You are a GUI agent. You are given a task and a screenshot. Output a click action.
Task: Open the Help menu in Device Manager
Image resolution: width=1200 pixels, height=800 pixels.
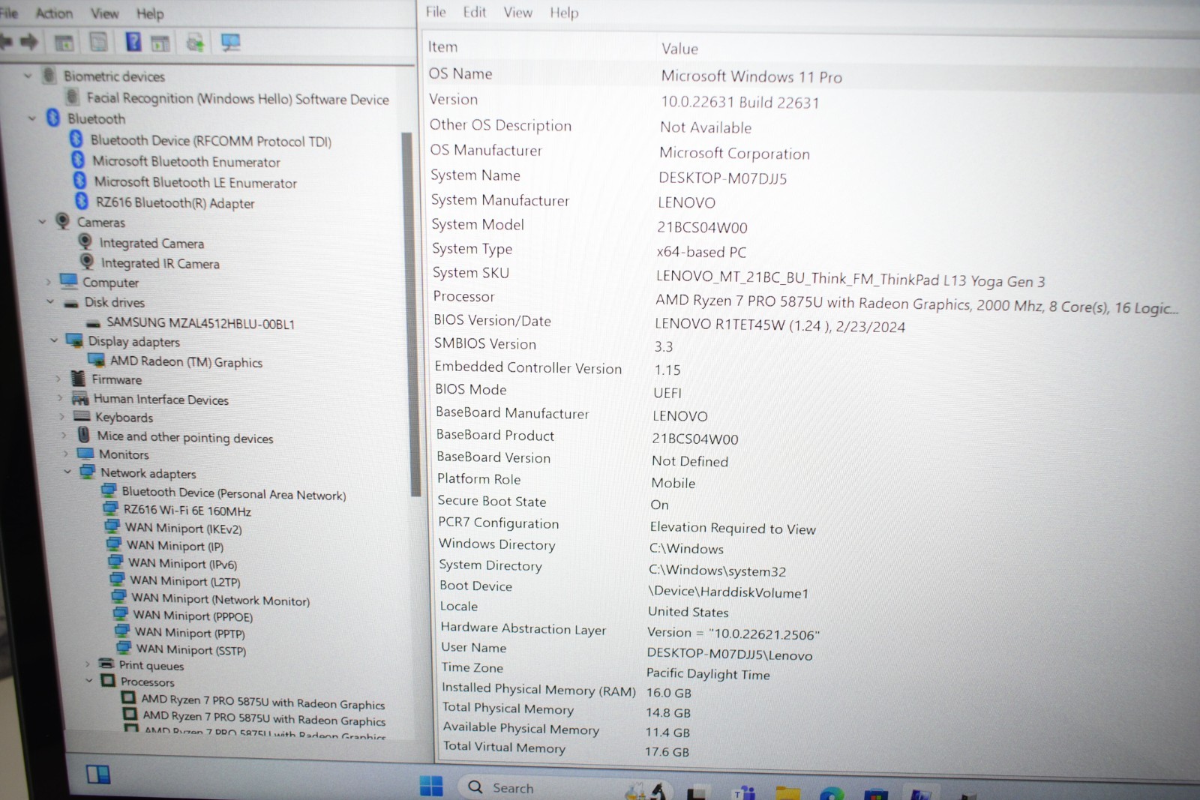pos(150,13)
